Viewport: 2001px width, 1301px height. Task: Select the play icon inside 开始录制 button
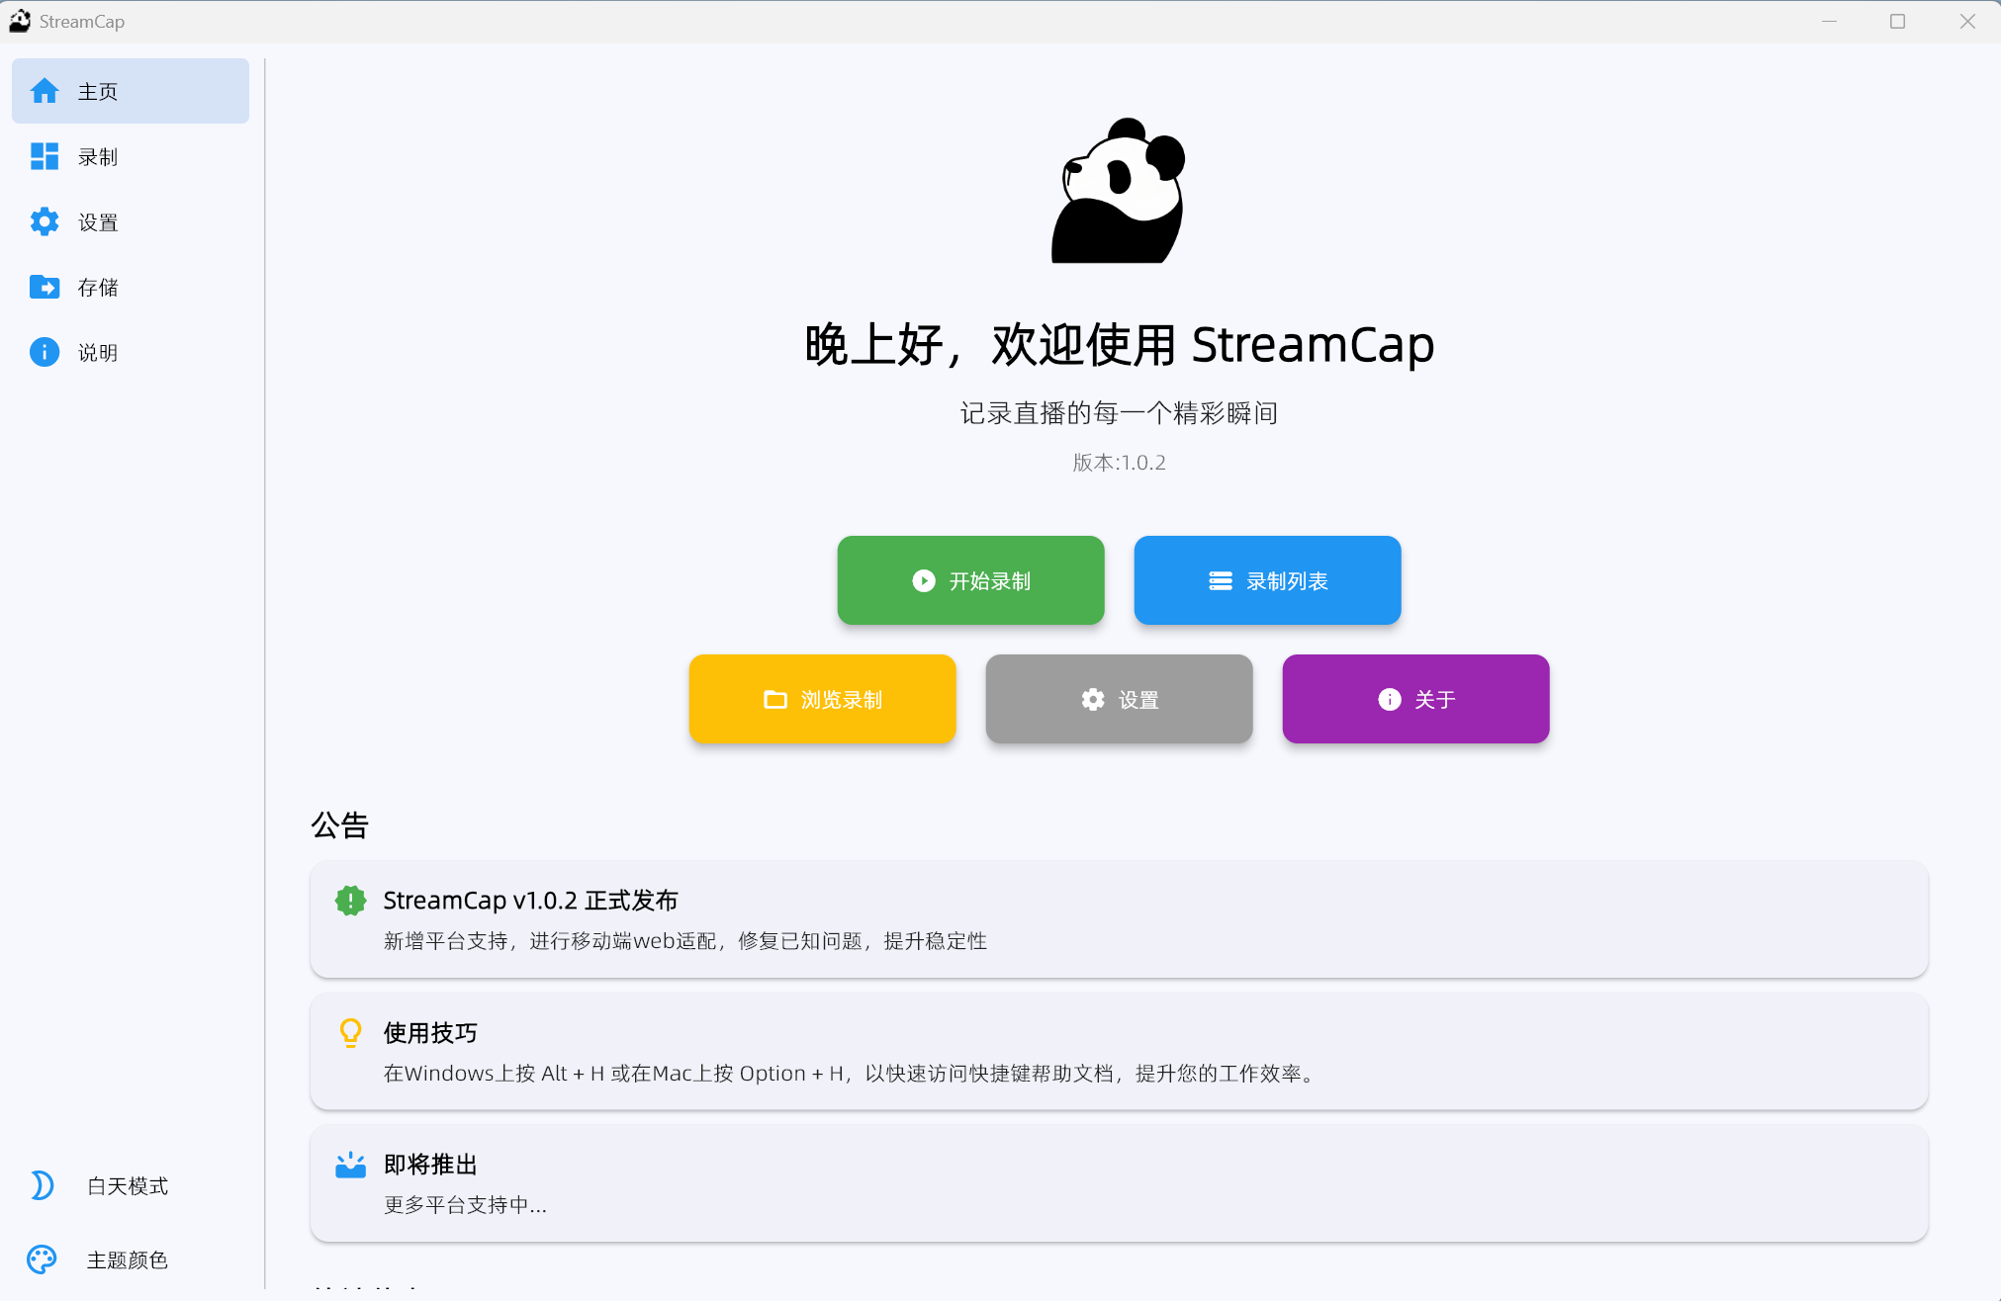point(923,580)
